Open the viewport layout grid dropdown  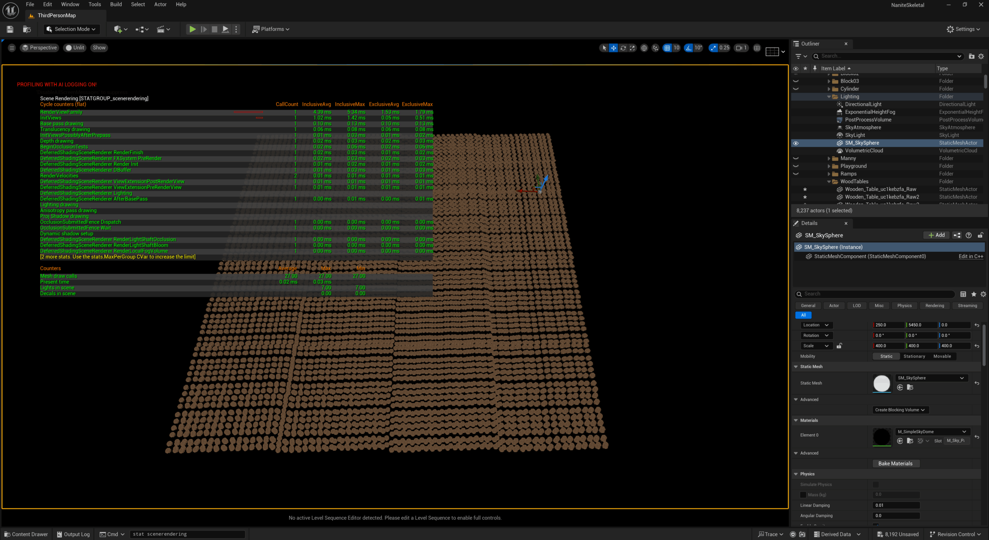[x=775, y=51]
